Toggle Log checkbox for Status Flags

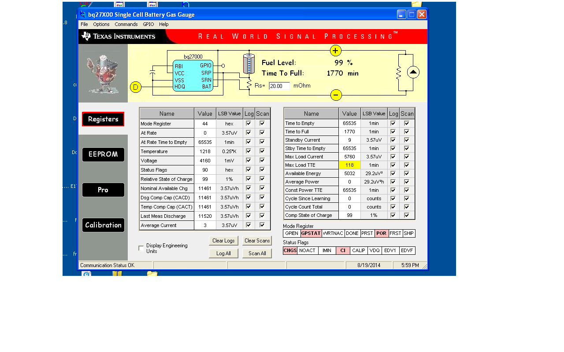tap(249, 170)
